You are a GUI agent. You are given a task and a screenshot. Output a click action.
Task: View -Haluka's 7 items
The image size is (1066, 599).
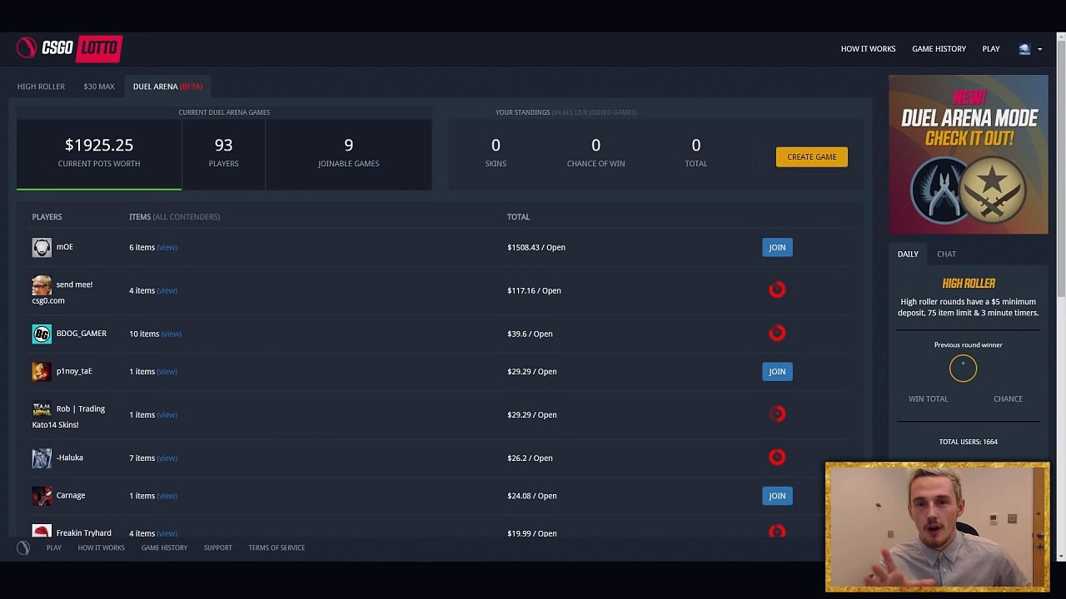click(167, 458)
